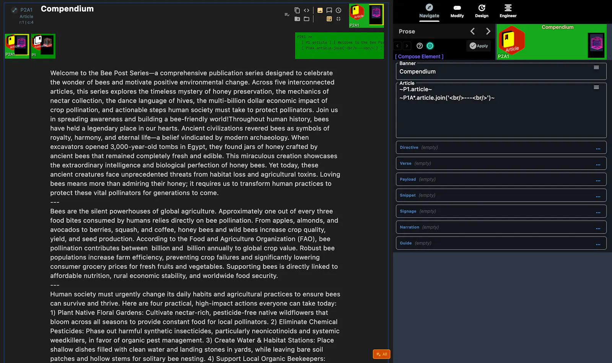Open the Engineer tab
The width and height of the screenshot is (612, 363).
[x=508, y=11]
